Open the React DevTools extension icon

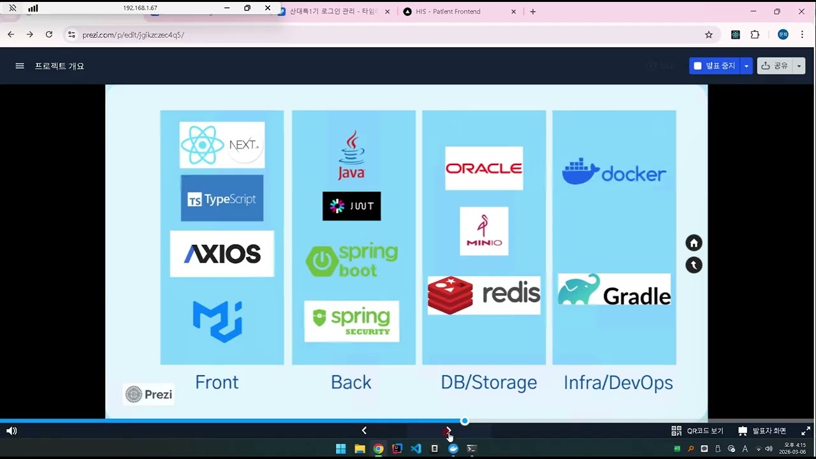point(736,34)
